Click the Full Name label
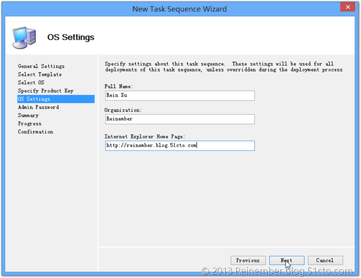 coord(118,86)
